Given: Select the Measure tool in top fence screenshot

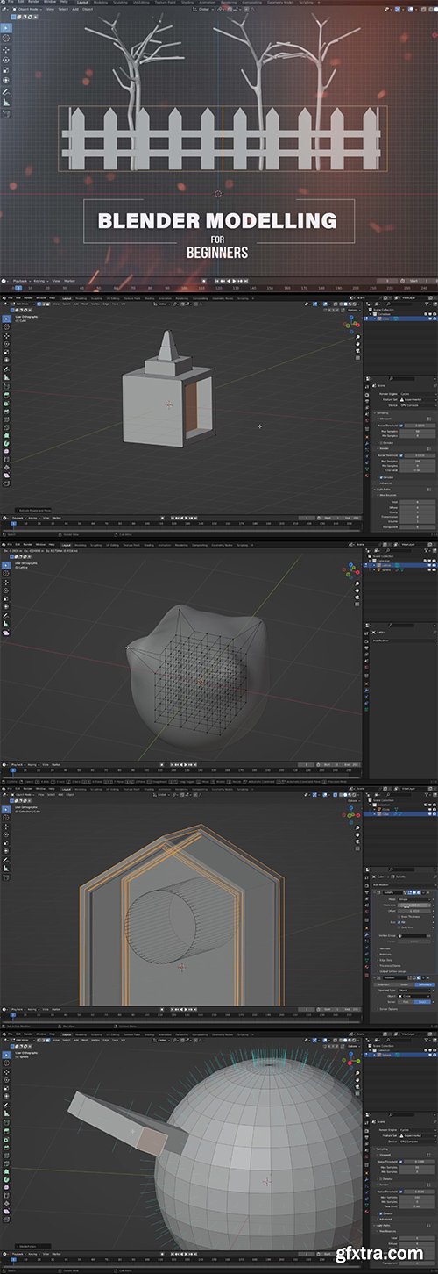Looking at the screenshot, I should tap(6, 103).
